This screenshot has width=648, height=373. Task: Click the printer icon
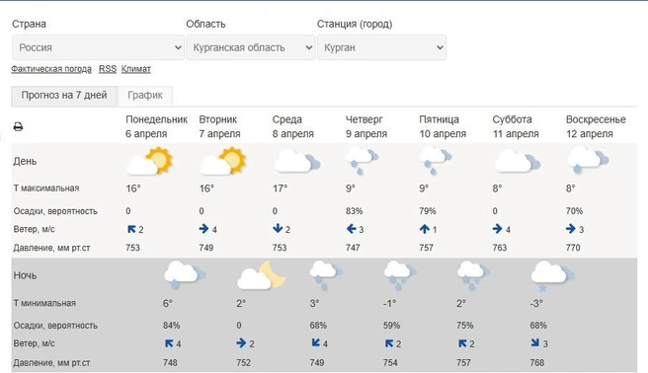(18, 126)
